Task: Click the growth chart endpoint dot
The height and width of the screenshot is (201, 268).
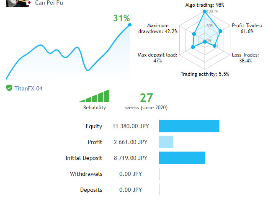Action: 130,25
